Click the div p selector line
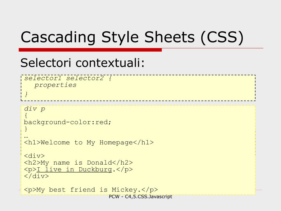This screenshot has width=281, height=211. [34, 109]
